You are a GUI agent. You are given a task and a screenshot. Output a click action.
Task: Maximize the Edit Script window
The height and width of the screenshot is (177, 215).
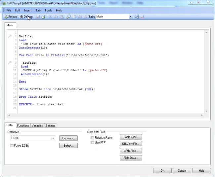pos(198,2)
